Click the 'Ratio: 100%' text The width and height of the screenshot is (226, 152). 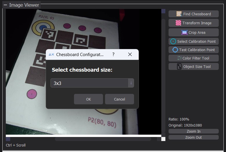(x=179, y=119)
